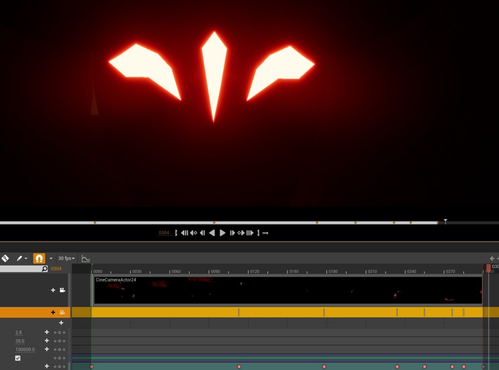Add a key to the 2.8 aperture row

click(x=47, y=332)
